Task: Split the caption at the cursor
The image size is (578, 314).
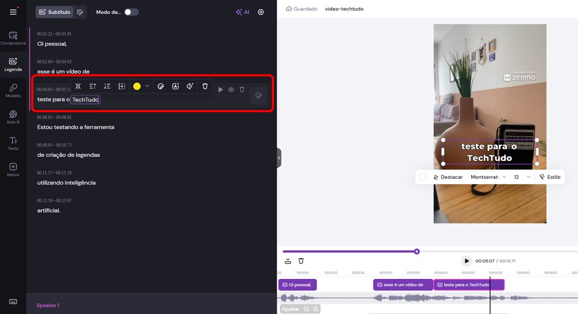Action: point(78,86)
